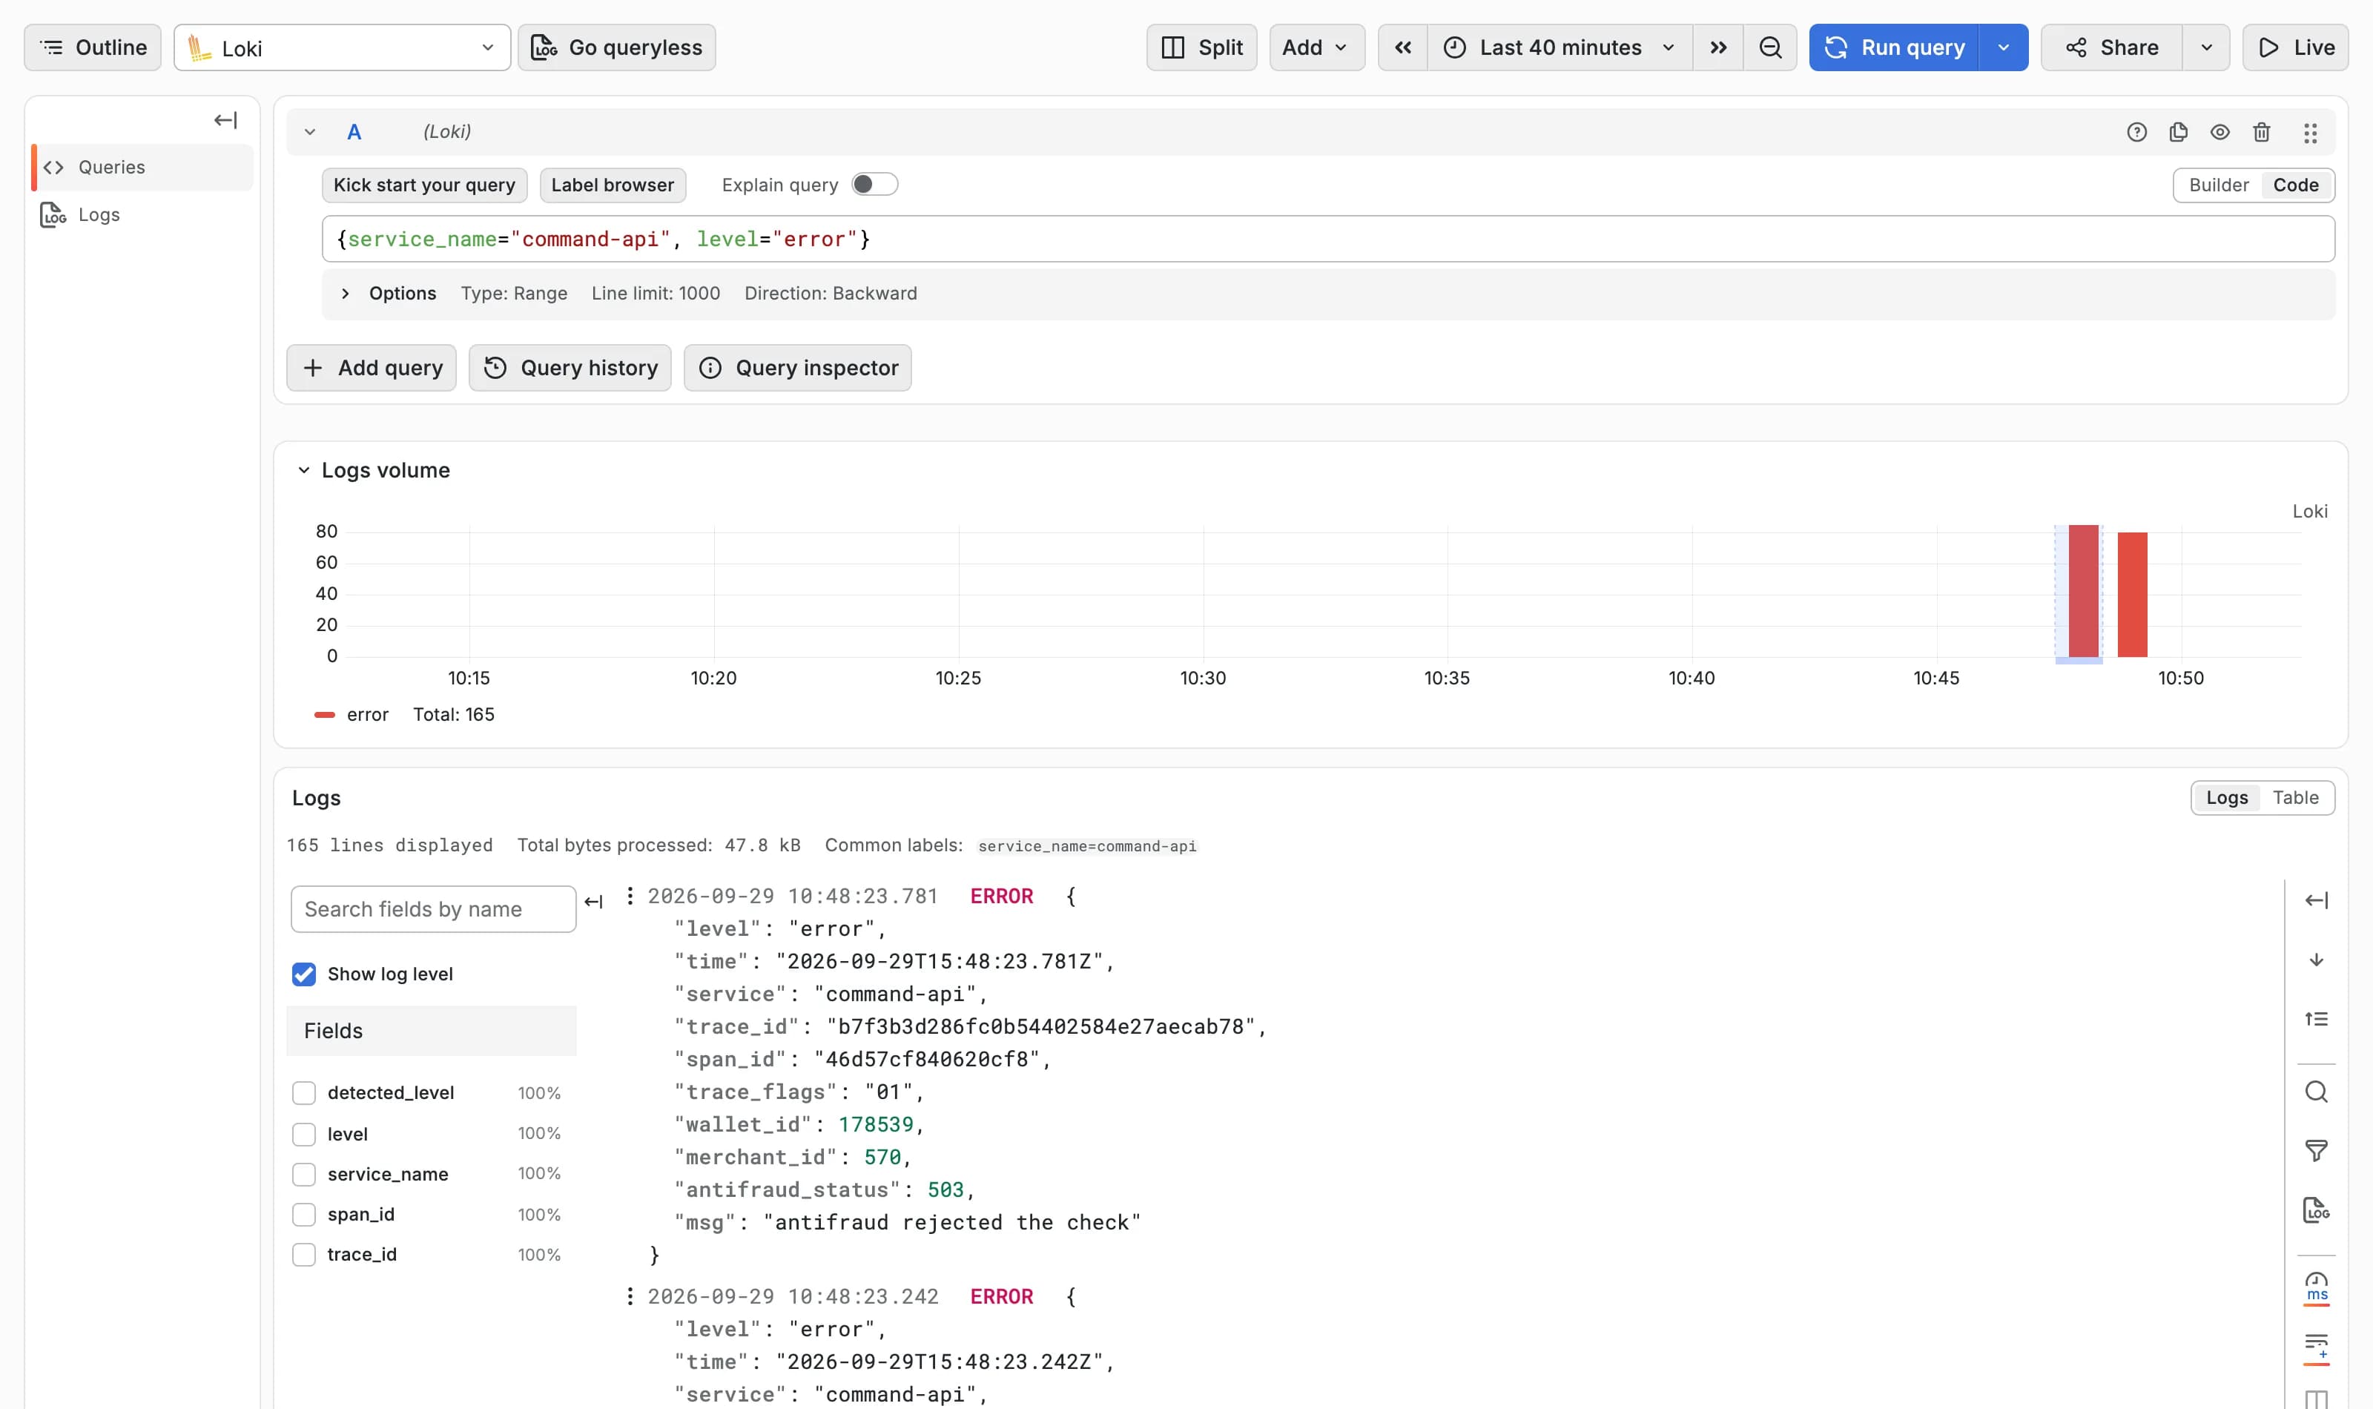This screenshot has height=1409, width=2373.
Task: Switch to Builder editor mode
Action: pos(2218,185)
